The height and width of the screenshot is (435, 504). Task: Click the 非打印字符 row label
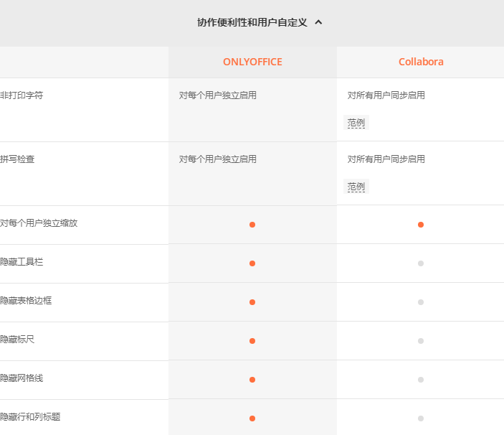tap(22, 95)
